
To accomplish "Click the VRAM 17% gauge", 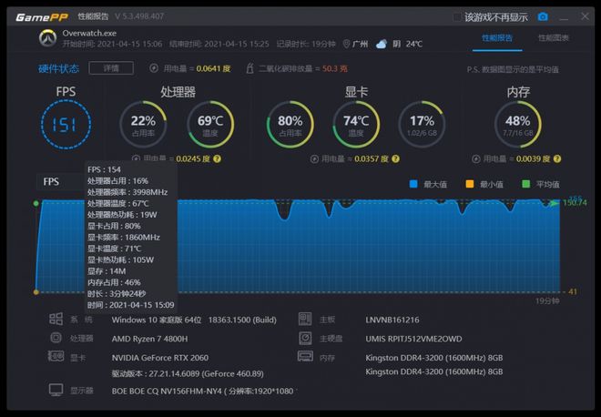I will click(422, 124).
